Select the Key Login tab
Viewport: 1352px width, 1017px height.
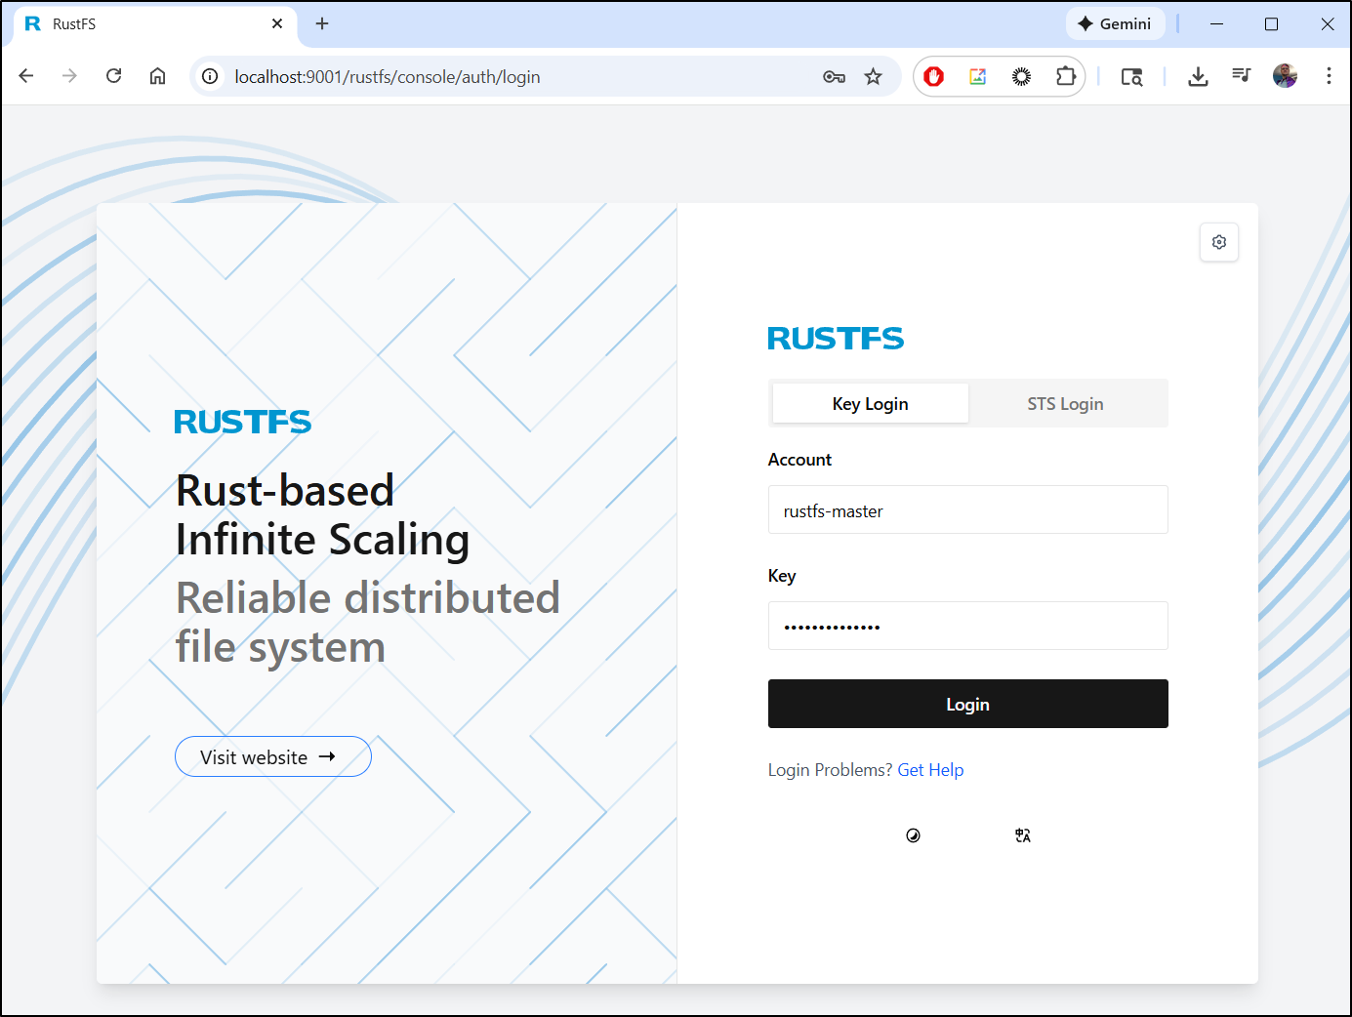coord(870,404)
